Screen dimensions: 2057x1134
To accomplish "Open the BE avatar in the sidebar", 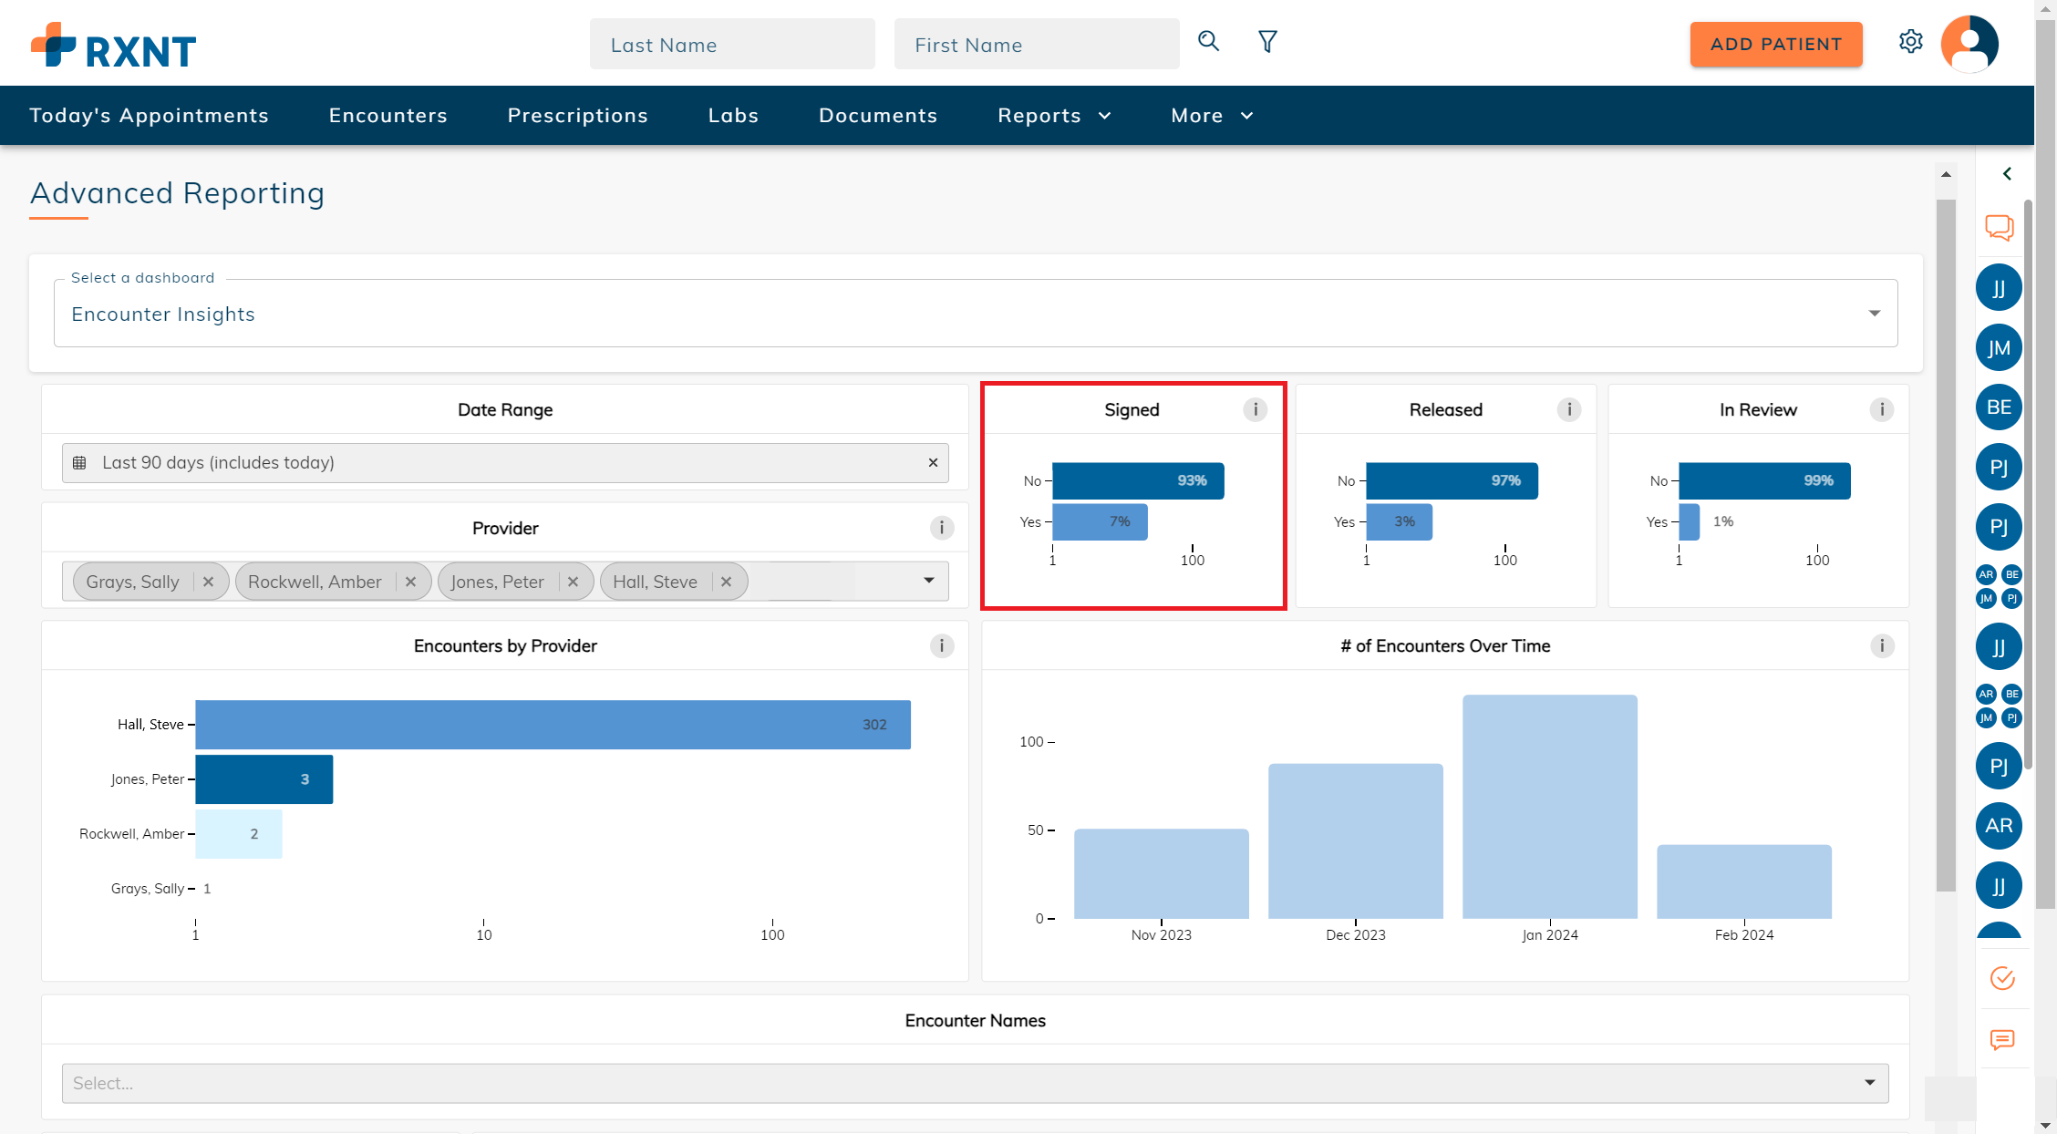I will pos(1999,407).
